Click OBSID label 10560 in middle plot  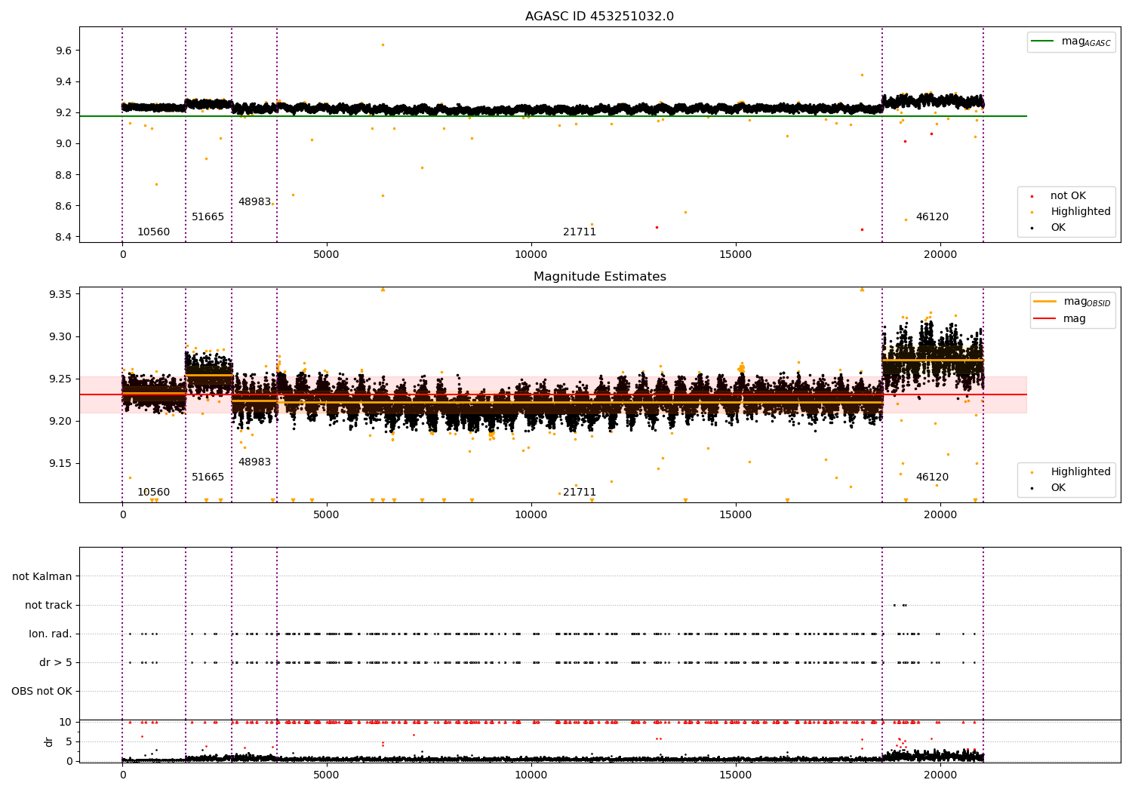(153, 493)
